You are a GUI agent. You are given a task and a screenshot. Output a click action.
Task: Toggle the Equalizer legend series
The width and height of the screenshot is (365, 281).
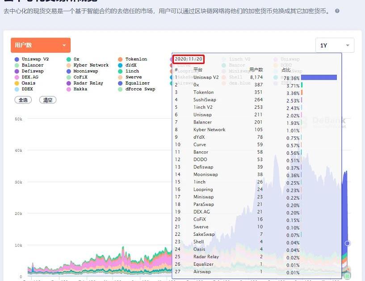(x=134, y=83)
